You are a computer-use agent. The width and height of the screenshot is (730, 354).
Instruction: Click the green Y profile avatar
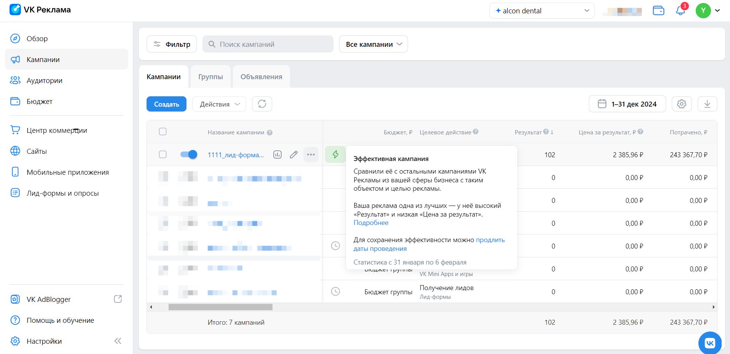(x=703, y=11)
